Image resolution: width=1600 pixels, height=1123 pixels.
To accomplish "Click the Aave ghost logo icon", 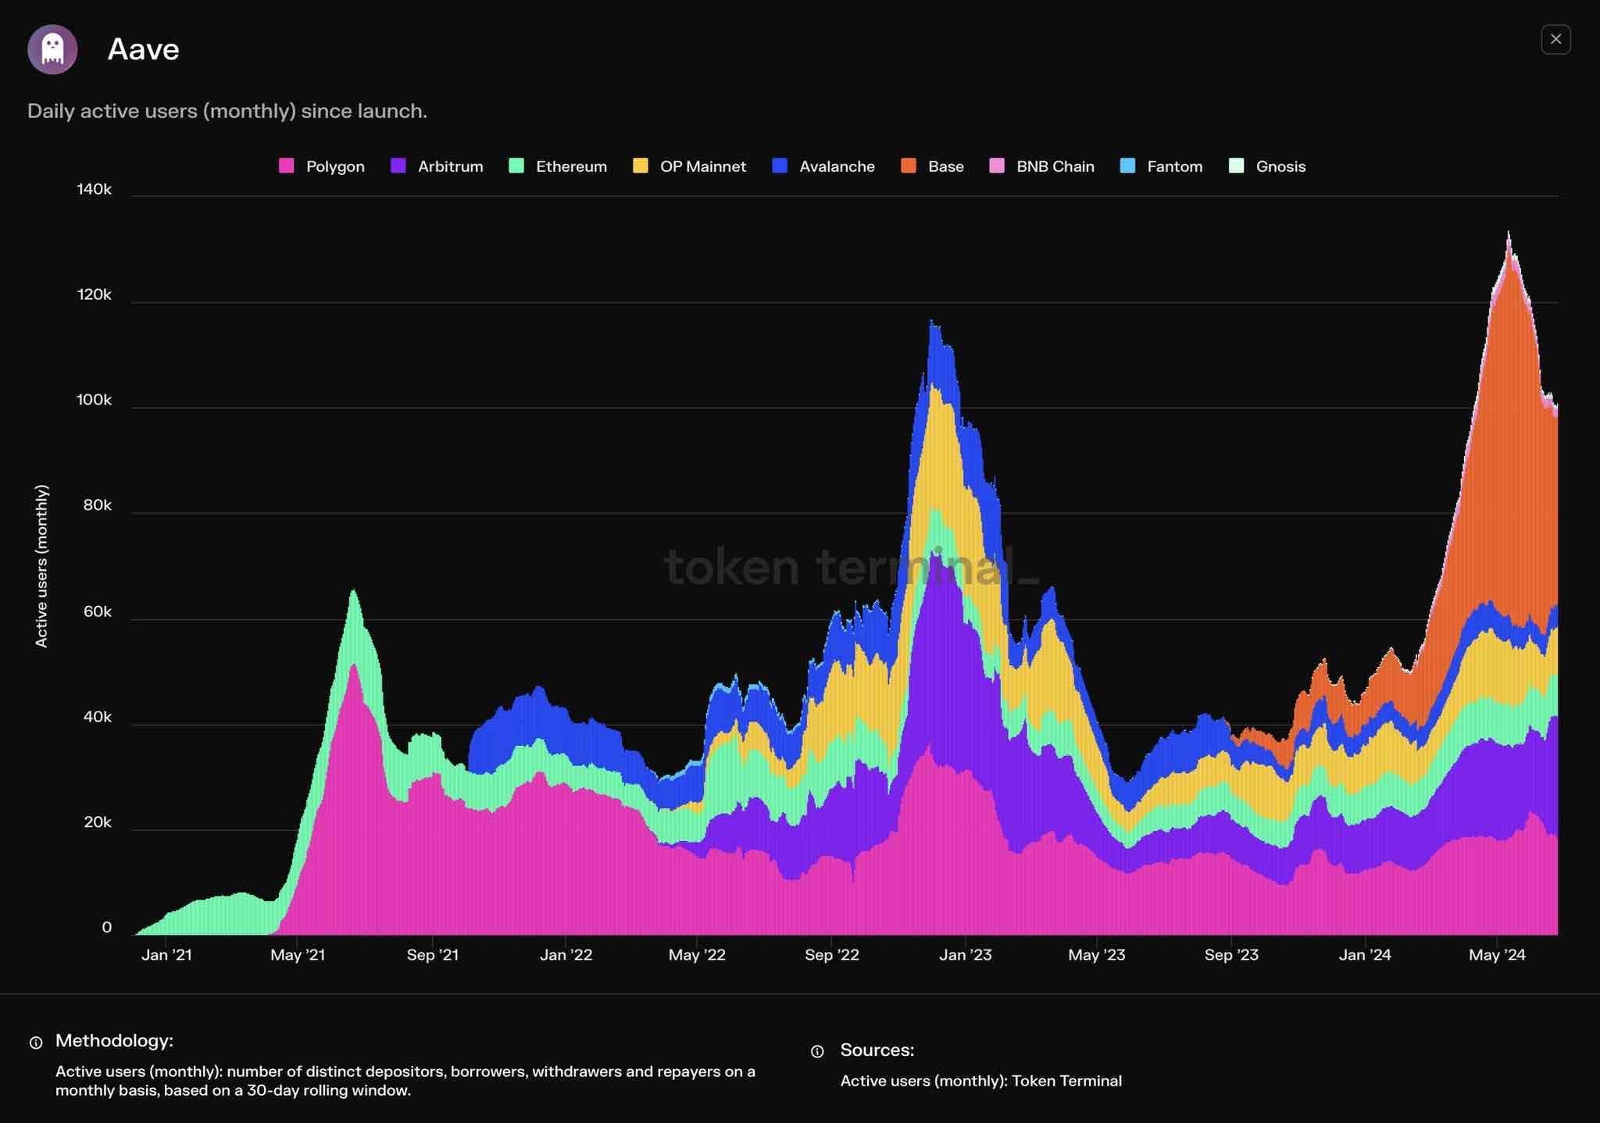I will pos(52,49).
